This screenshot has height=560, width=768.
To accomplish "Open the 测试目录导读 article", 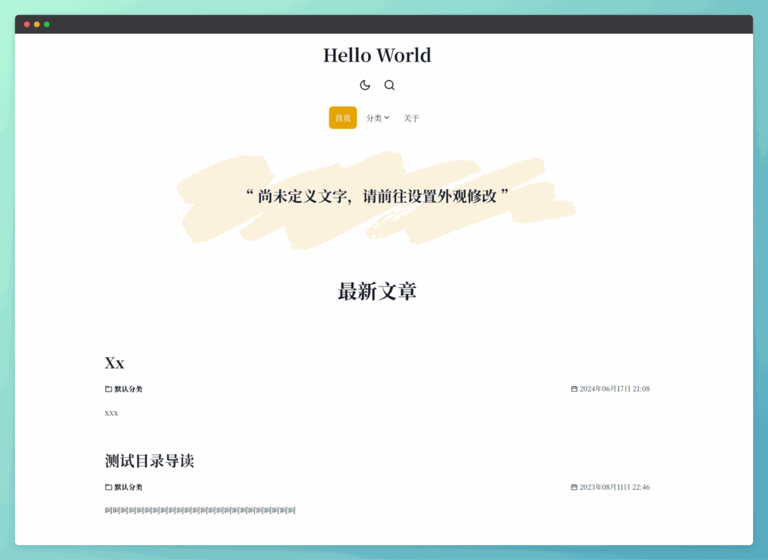I will [x=148, y=460].
